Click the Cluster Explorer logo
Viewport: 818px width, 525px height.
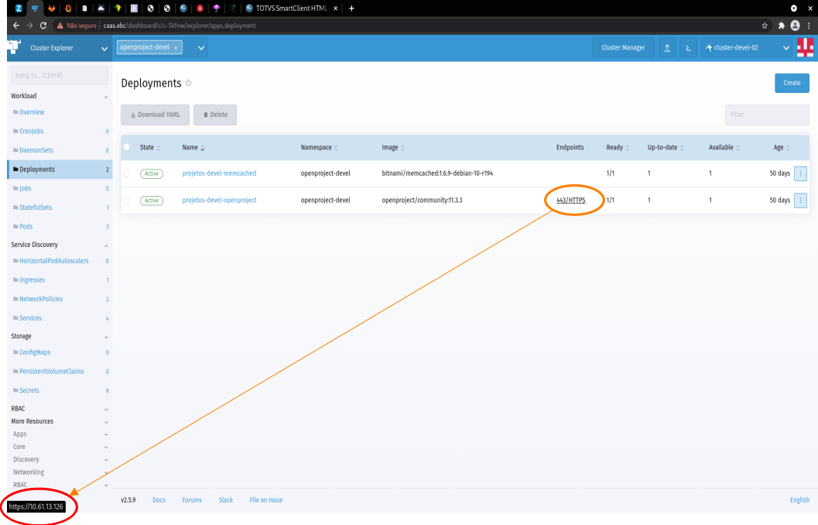[12, 46]
